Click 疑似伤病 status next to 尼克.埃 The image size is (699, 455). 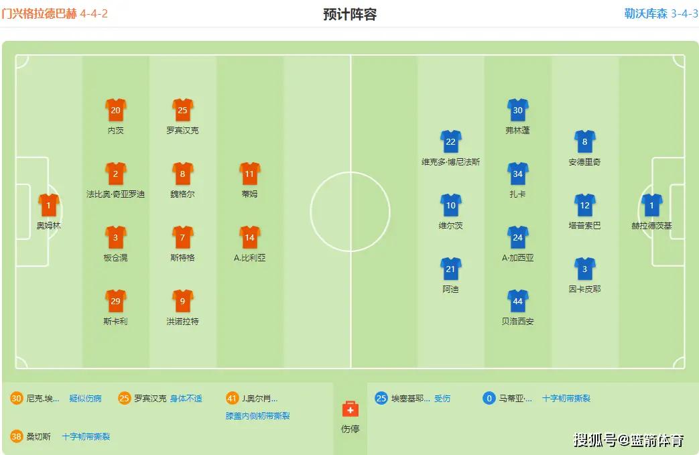coord(85,399)
